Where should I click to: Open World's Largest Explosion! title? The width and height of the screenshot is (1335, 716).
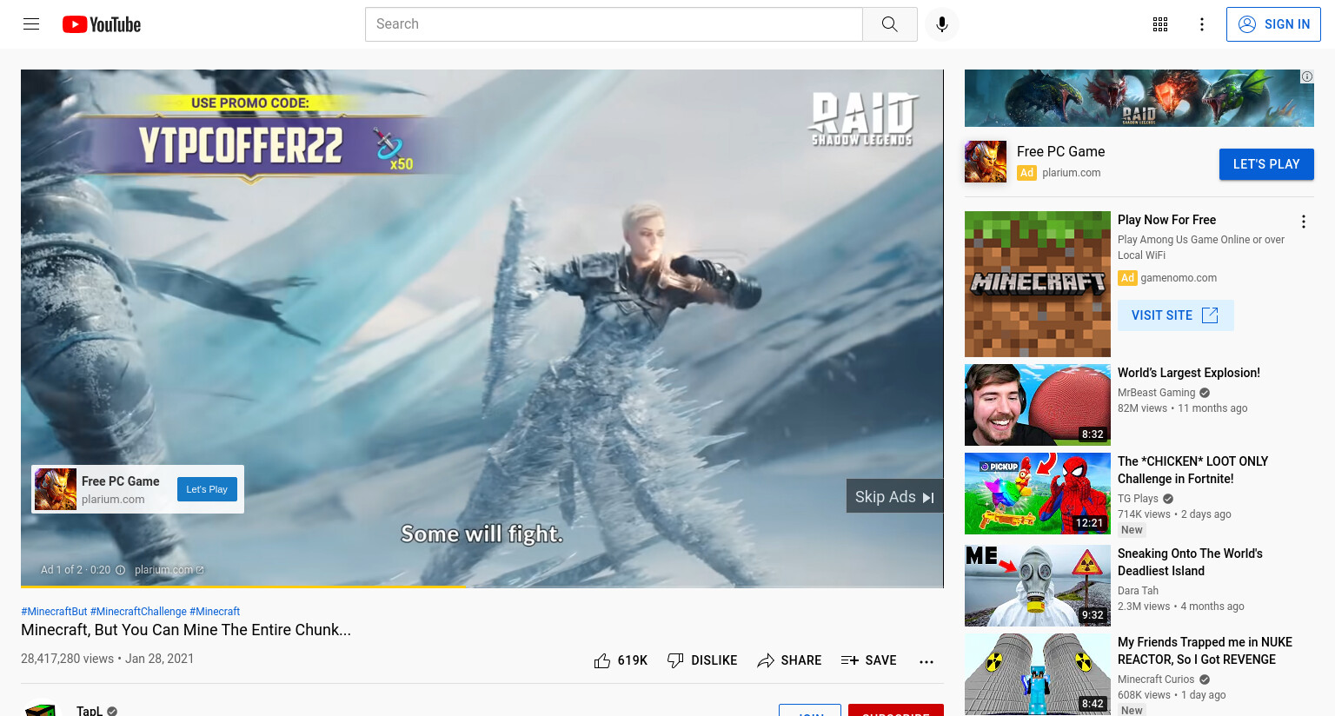pyautogui.click(x=1189, y=373)
